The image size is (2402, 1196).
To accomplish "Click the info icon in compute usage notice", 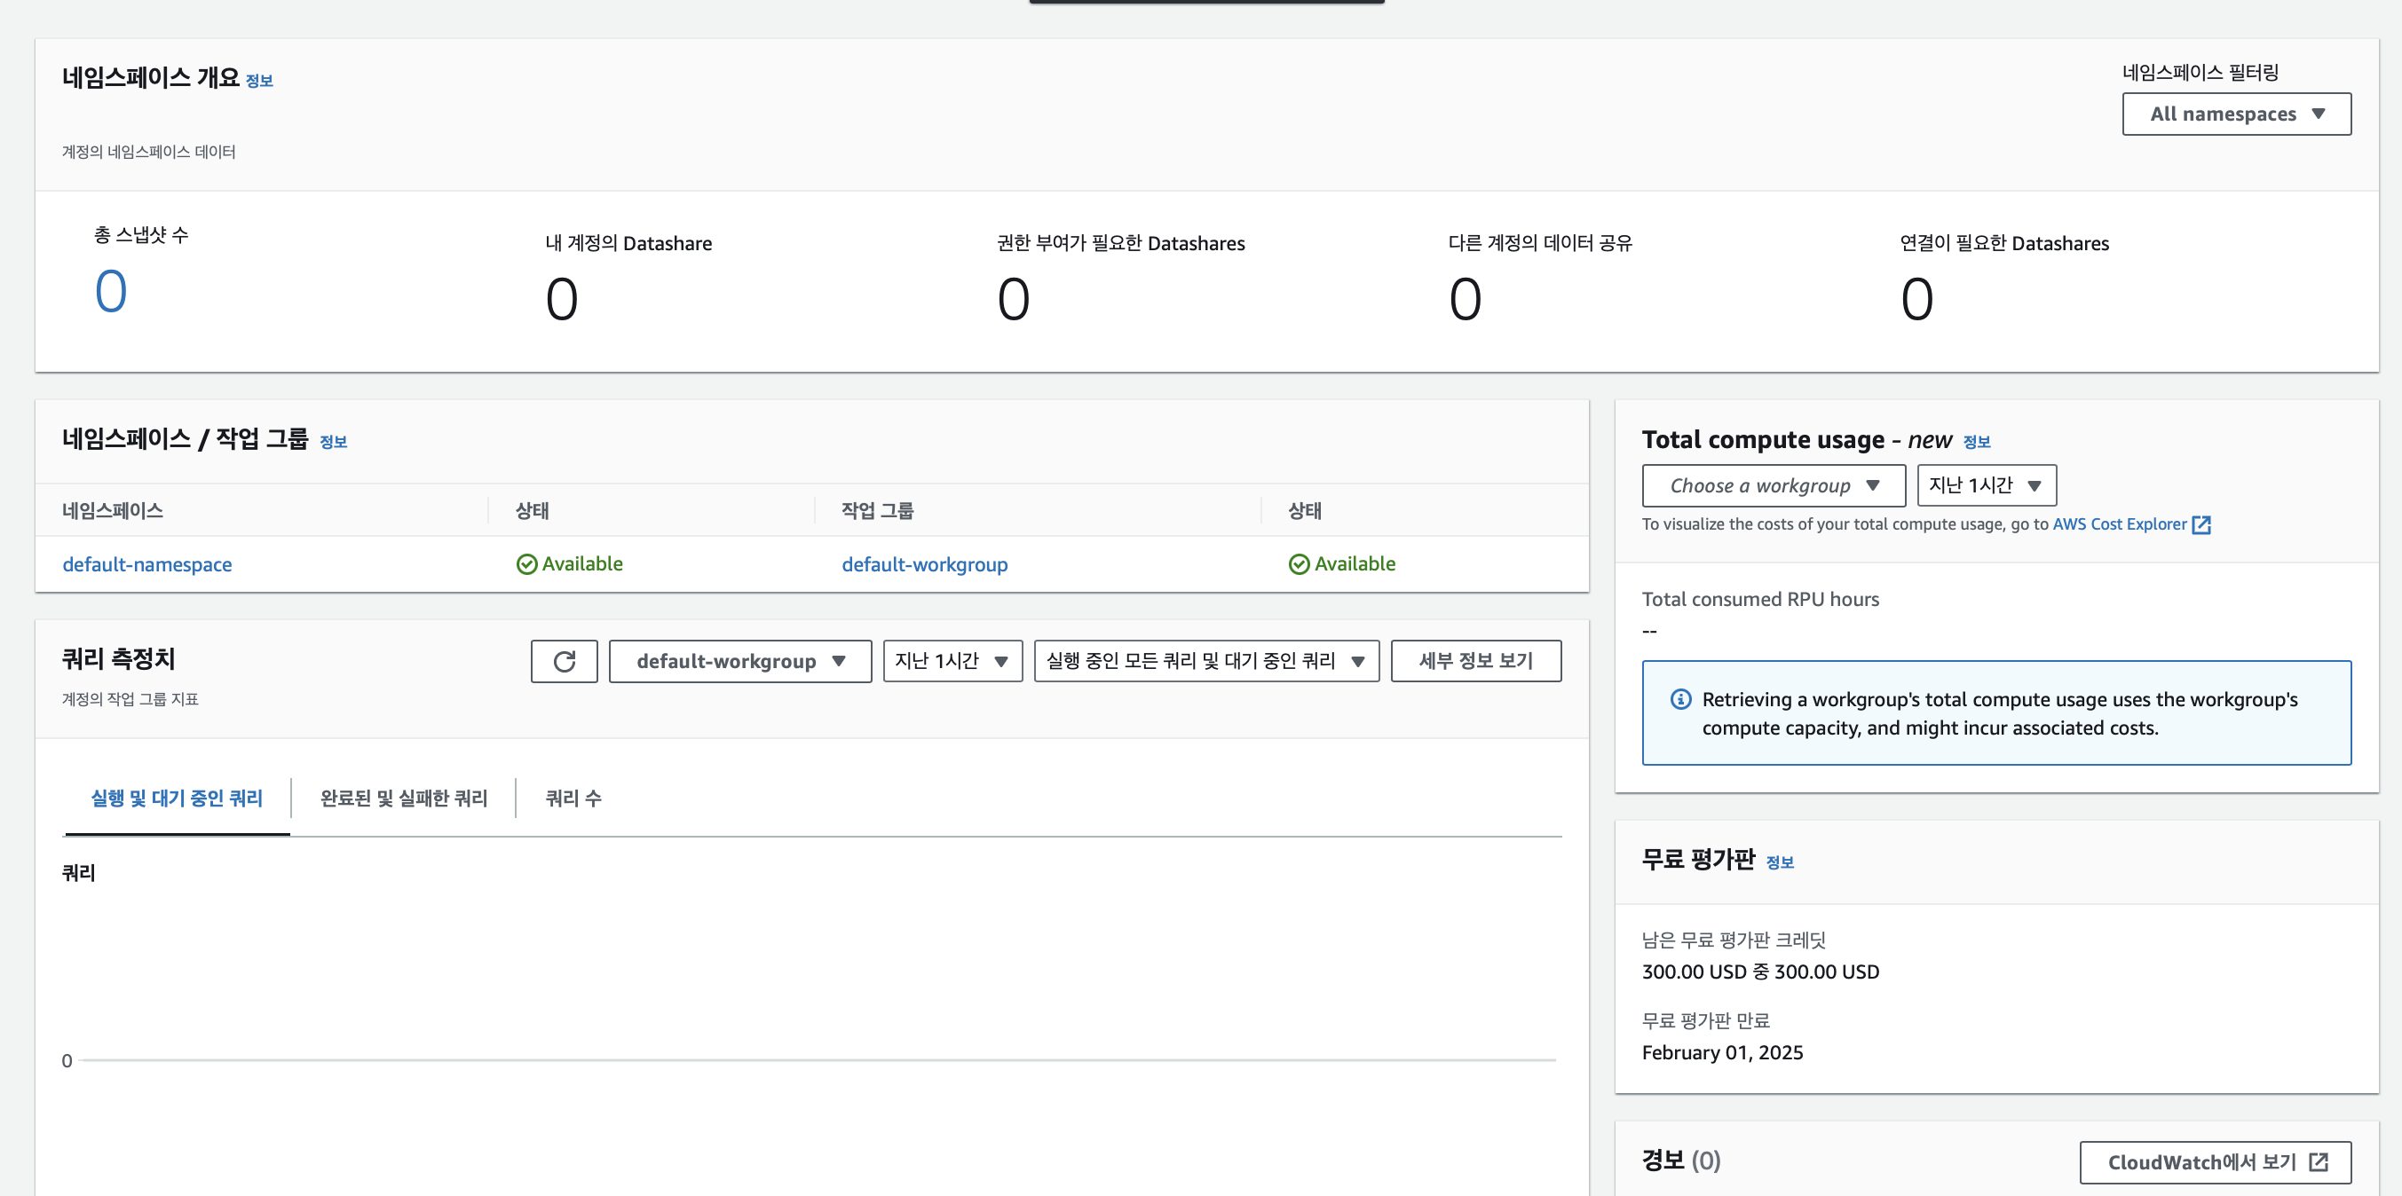I will tap(1680, 699).
